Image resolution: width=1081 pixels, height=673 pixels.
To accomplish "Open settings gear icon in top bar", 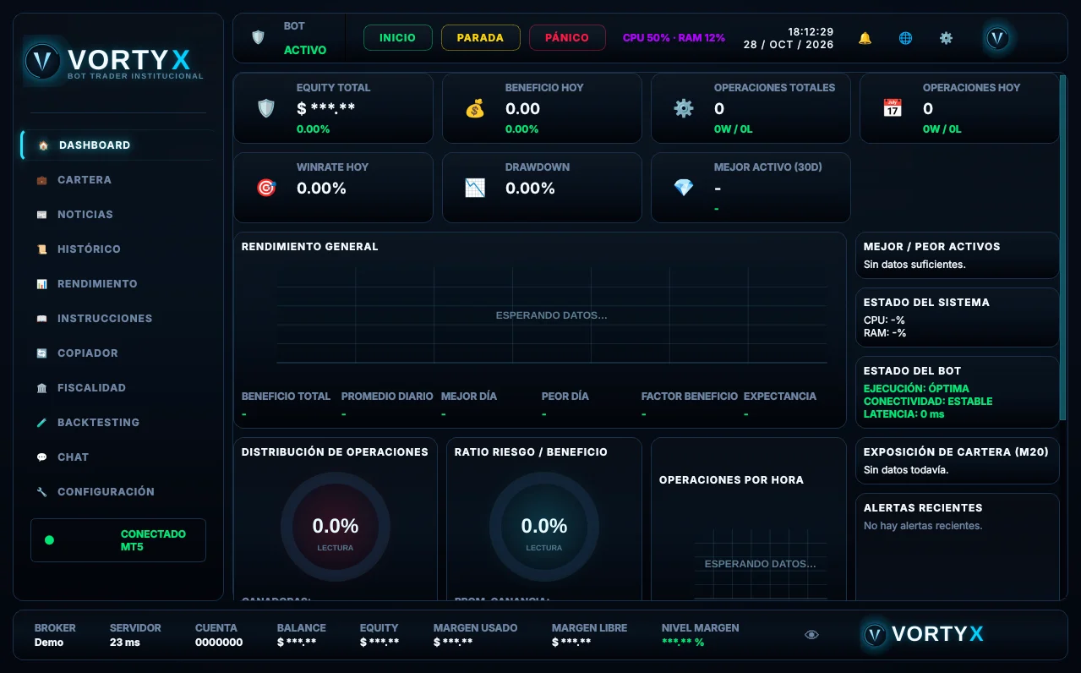I will (x=946, y=38).
